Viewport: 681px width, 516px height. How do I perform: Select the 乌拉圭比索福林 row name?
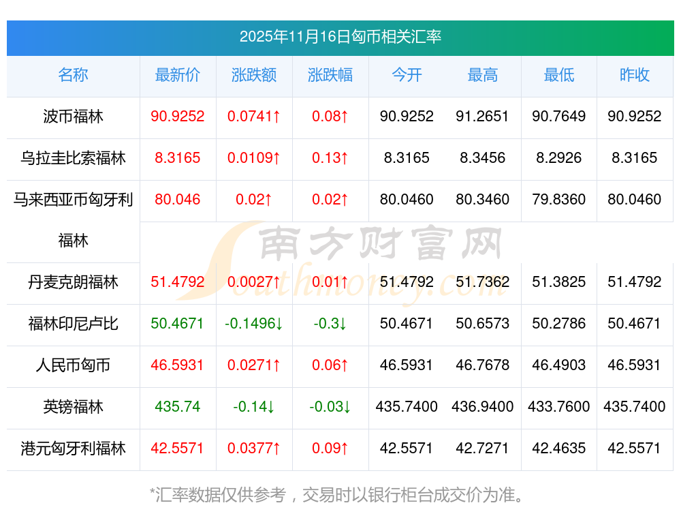coord(73,158)
